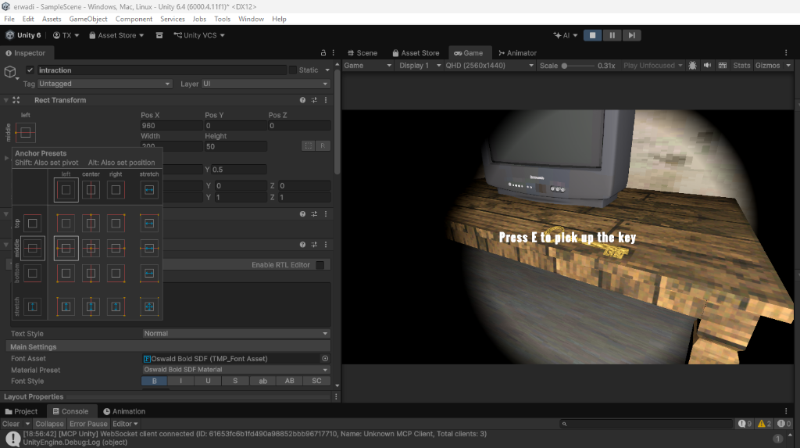Open the TX account dropdown
The image size is (800, 448).
[66, 35]
